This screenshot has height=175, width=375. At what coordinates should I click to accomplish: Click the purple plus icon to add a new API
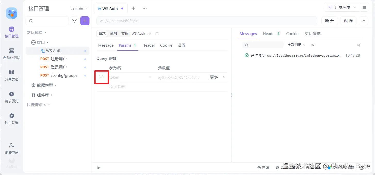pyautogui.click(x=85, y=21)
